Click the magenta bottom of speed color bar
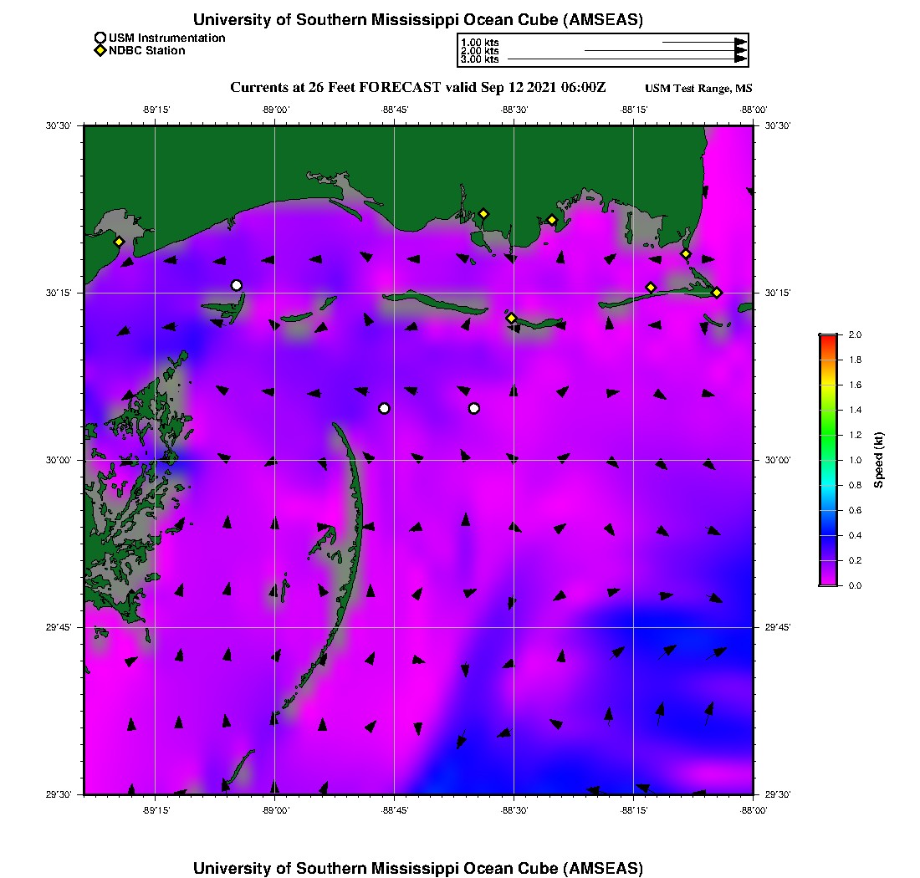Viewport: 920px width, 878px height. [828, 581]
